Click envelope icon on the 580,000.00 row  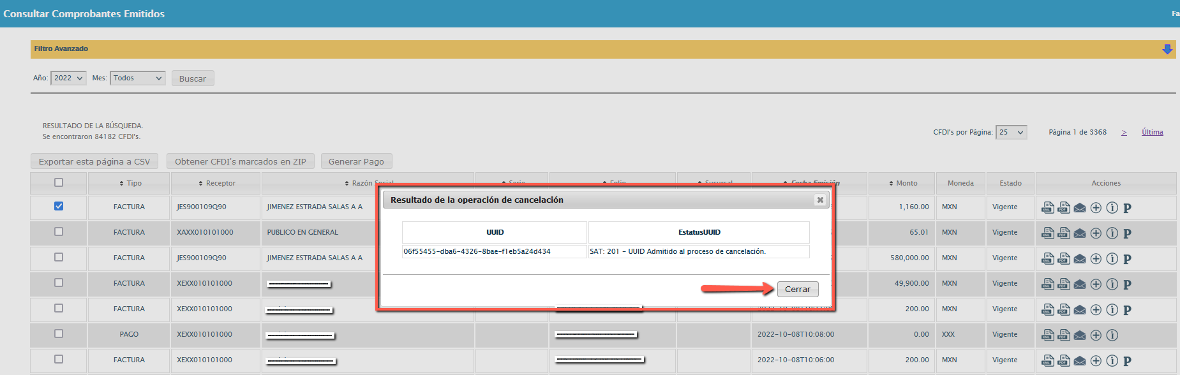[1079, 259]
